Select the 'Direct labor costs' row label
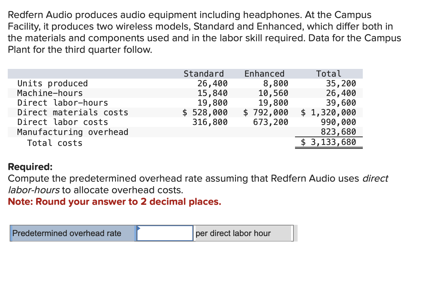428x286 pixels. pos(63,122)
